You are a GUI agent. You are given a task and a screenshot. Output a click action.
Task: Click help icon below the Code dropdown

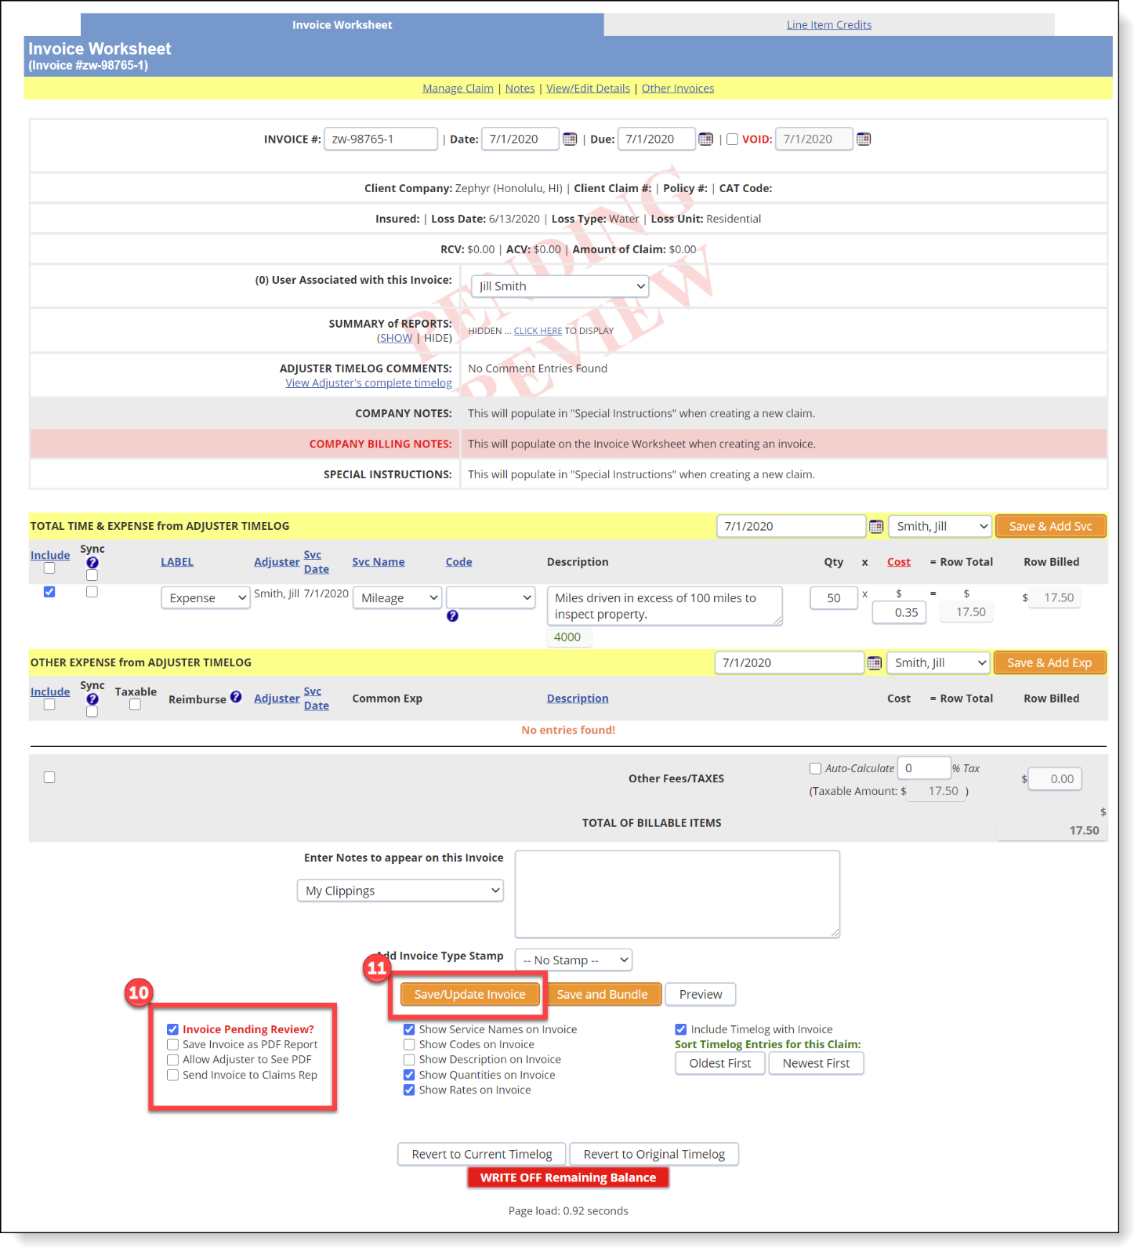452,616
